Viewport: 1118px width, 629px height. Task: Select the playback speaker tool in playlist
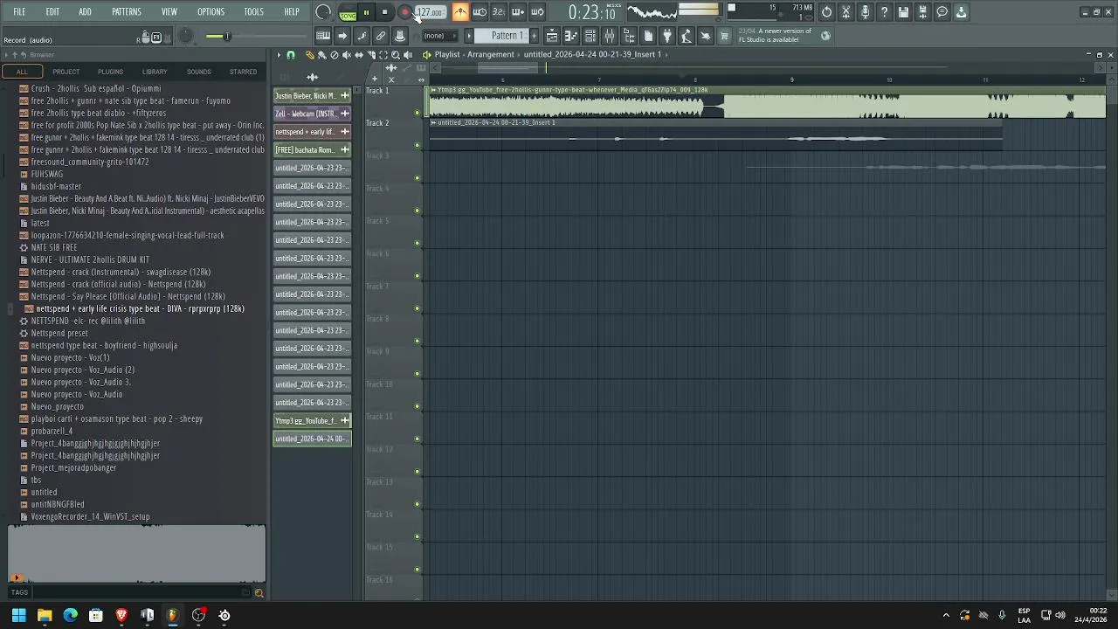coord(407,55)
